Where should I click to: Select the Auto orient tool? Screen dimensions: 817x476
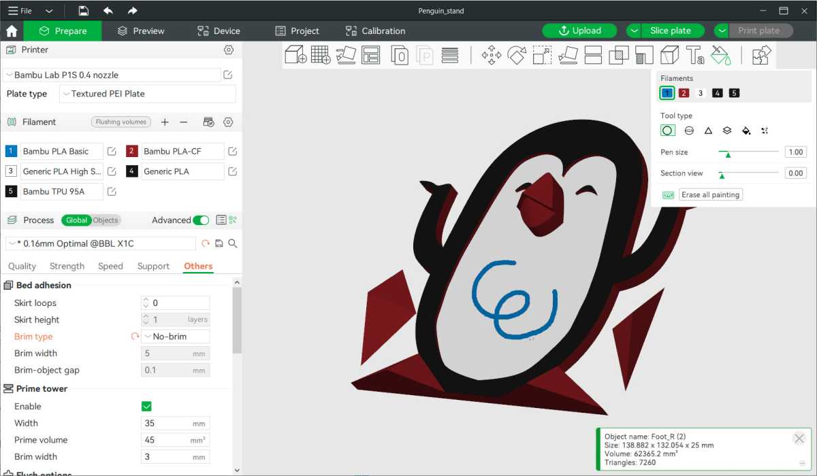point(346,55)
